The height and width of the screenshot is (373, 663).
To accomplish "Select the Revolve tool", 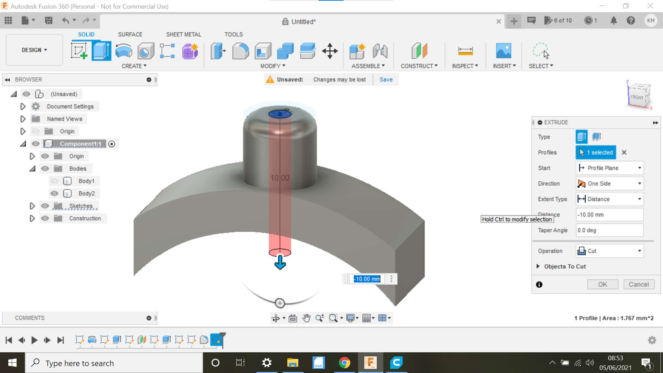I will (x=123, y=51).
